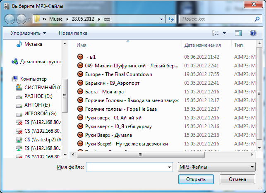Click the horizontal scrollbar thumb of file list
The width and height of the screenshot is (266, 193).
click(141, 155)
